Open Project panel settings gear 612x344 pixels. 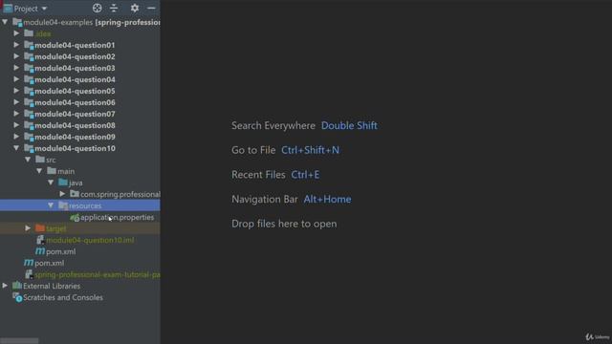pos(135,8)
